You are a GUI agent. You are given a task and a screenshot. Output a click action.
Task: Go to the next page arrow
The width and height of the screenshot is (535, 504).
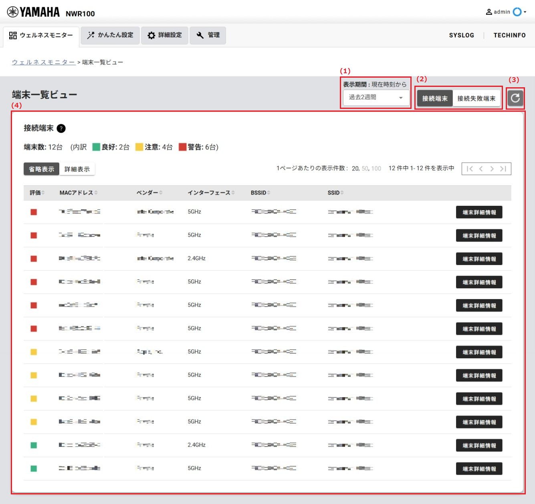coord(492,169)
